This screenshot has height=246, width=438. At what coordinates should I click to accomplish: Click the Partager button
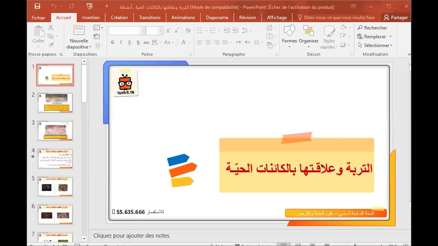coord(396,17)
